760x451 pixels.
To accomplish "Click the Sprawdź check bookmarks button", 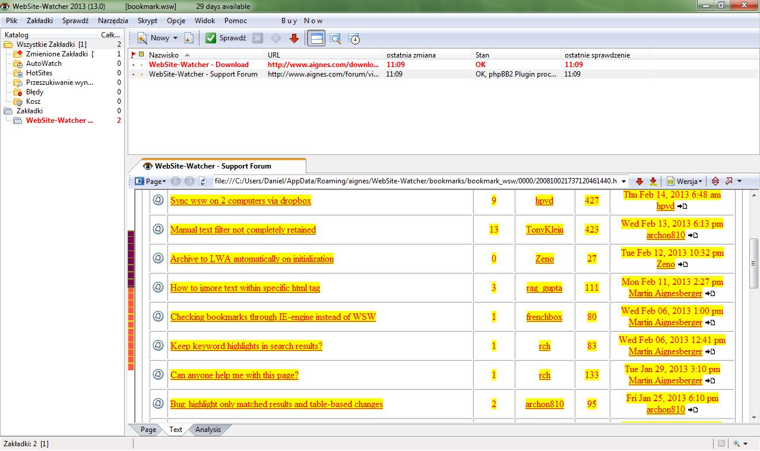I will (226, 38).
